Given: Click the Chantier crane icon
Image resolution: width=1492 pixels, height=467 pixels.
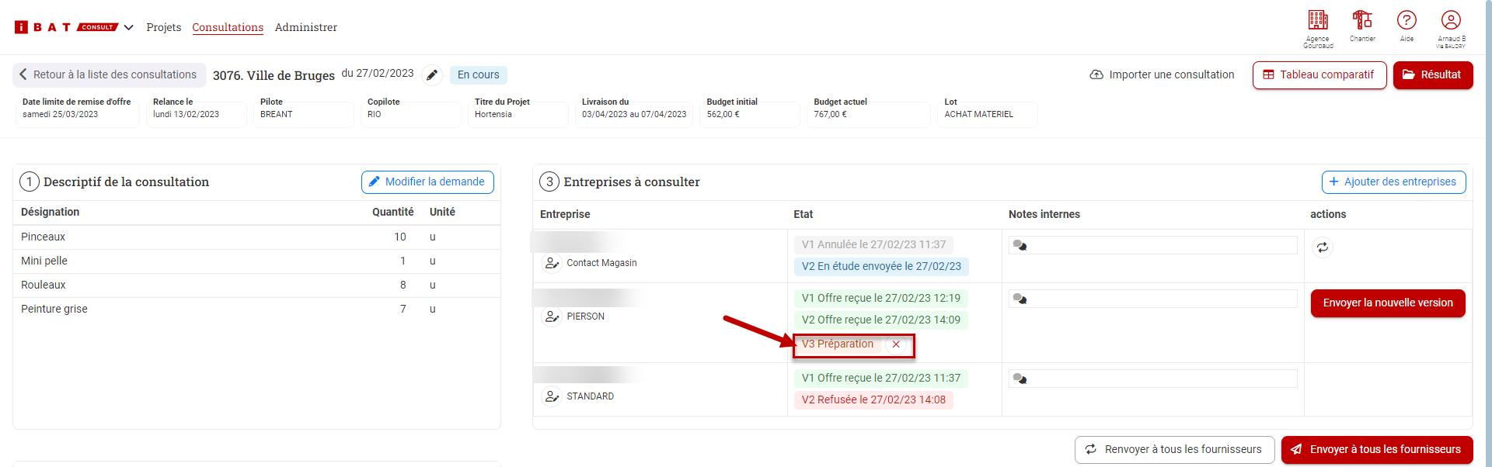Looking at the screenshot, I should tap(1362, 21).
